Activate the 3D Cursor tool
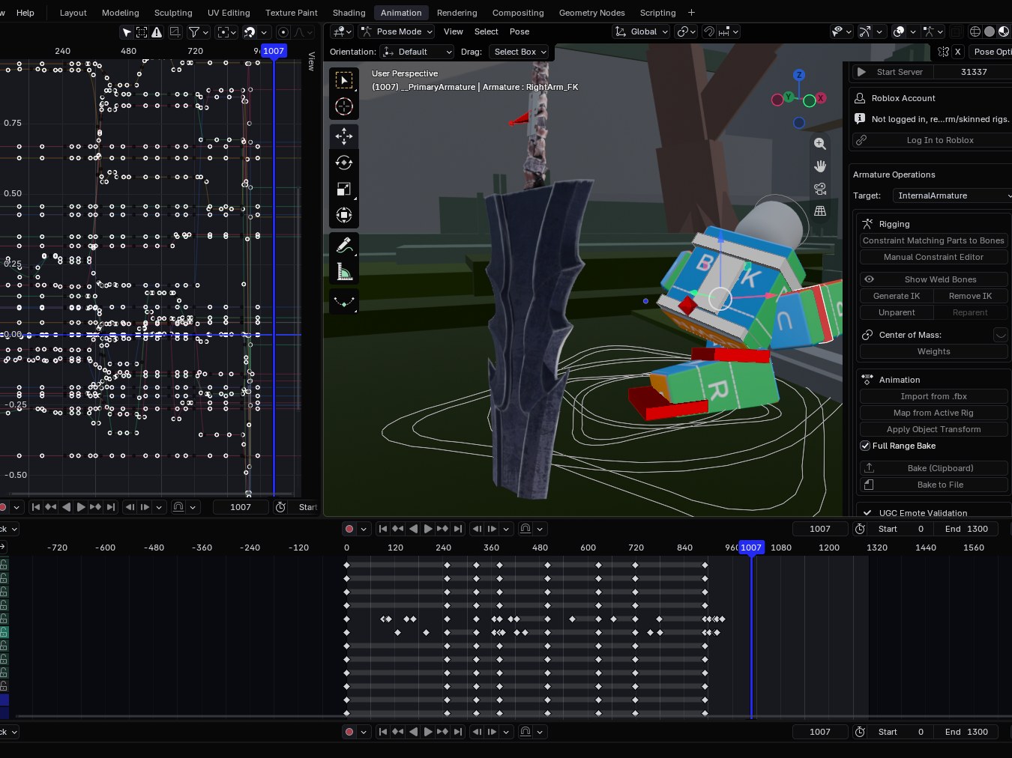 pos(344,106)
